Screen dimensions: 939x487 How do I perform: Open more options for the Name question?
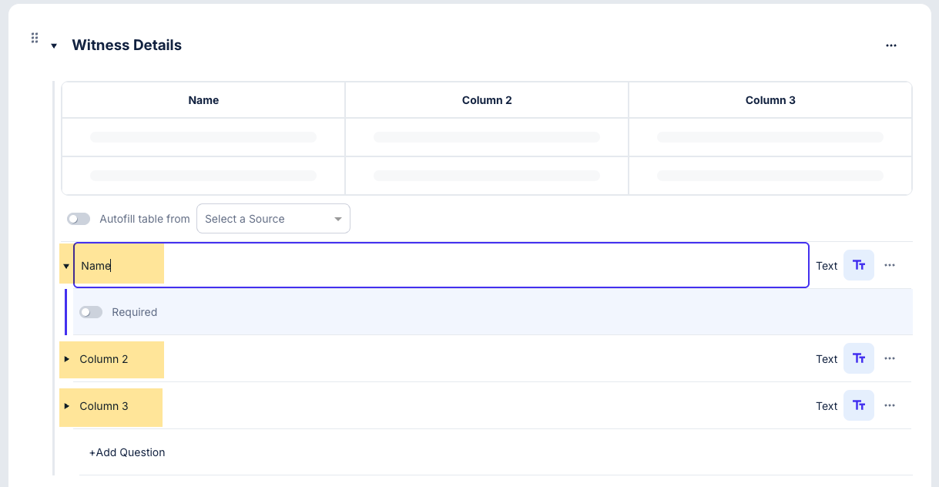click(890, 265)
